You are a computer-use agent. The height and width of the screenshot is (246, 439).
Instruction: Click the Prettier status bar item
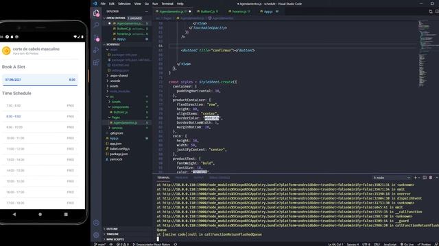(x=424, y=245)
